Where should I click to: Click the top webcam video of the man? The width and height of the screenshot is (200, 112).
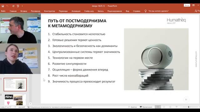tap(20, 28)
